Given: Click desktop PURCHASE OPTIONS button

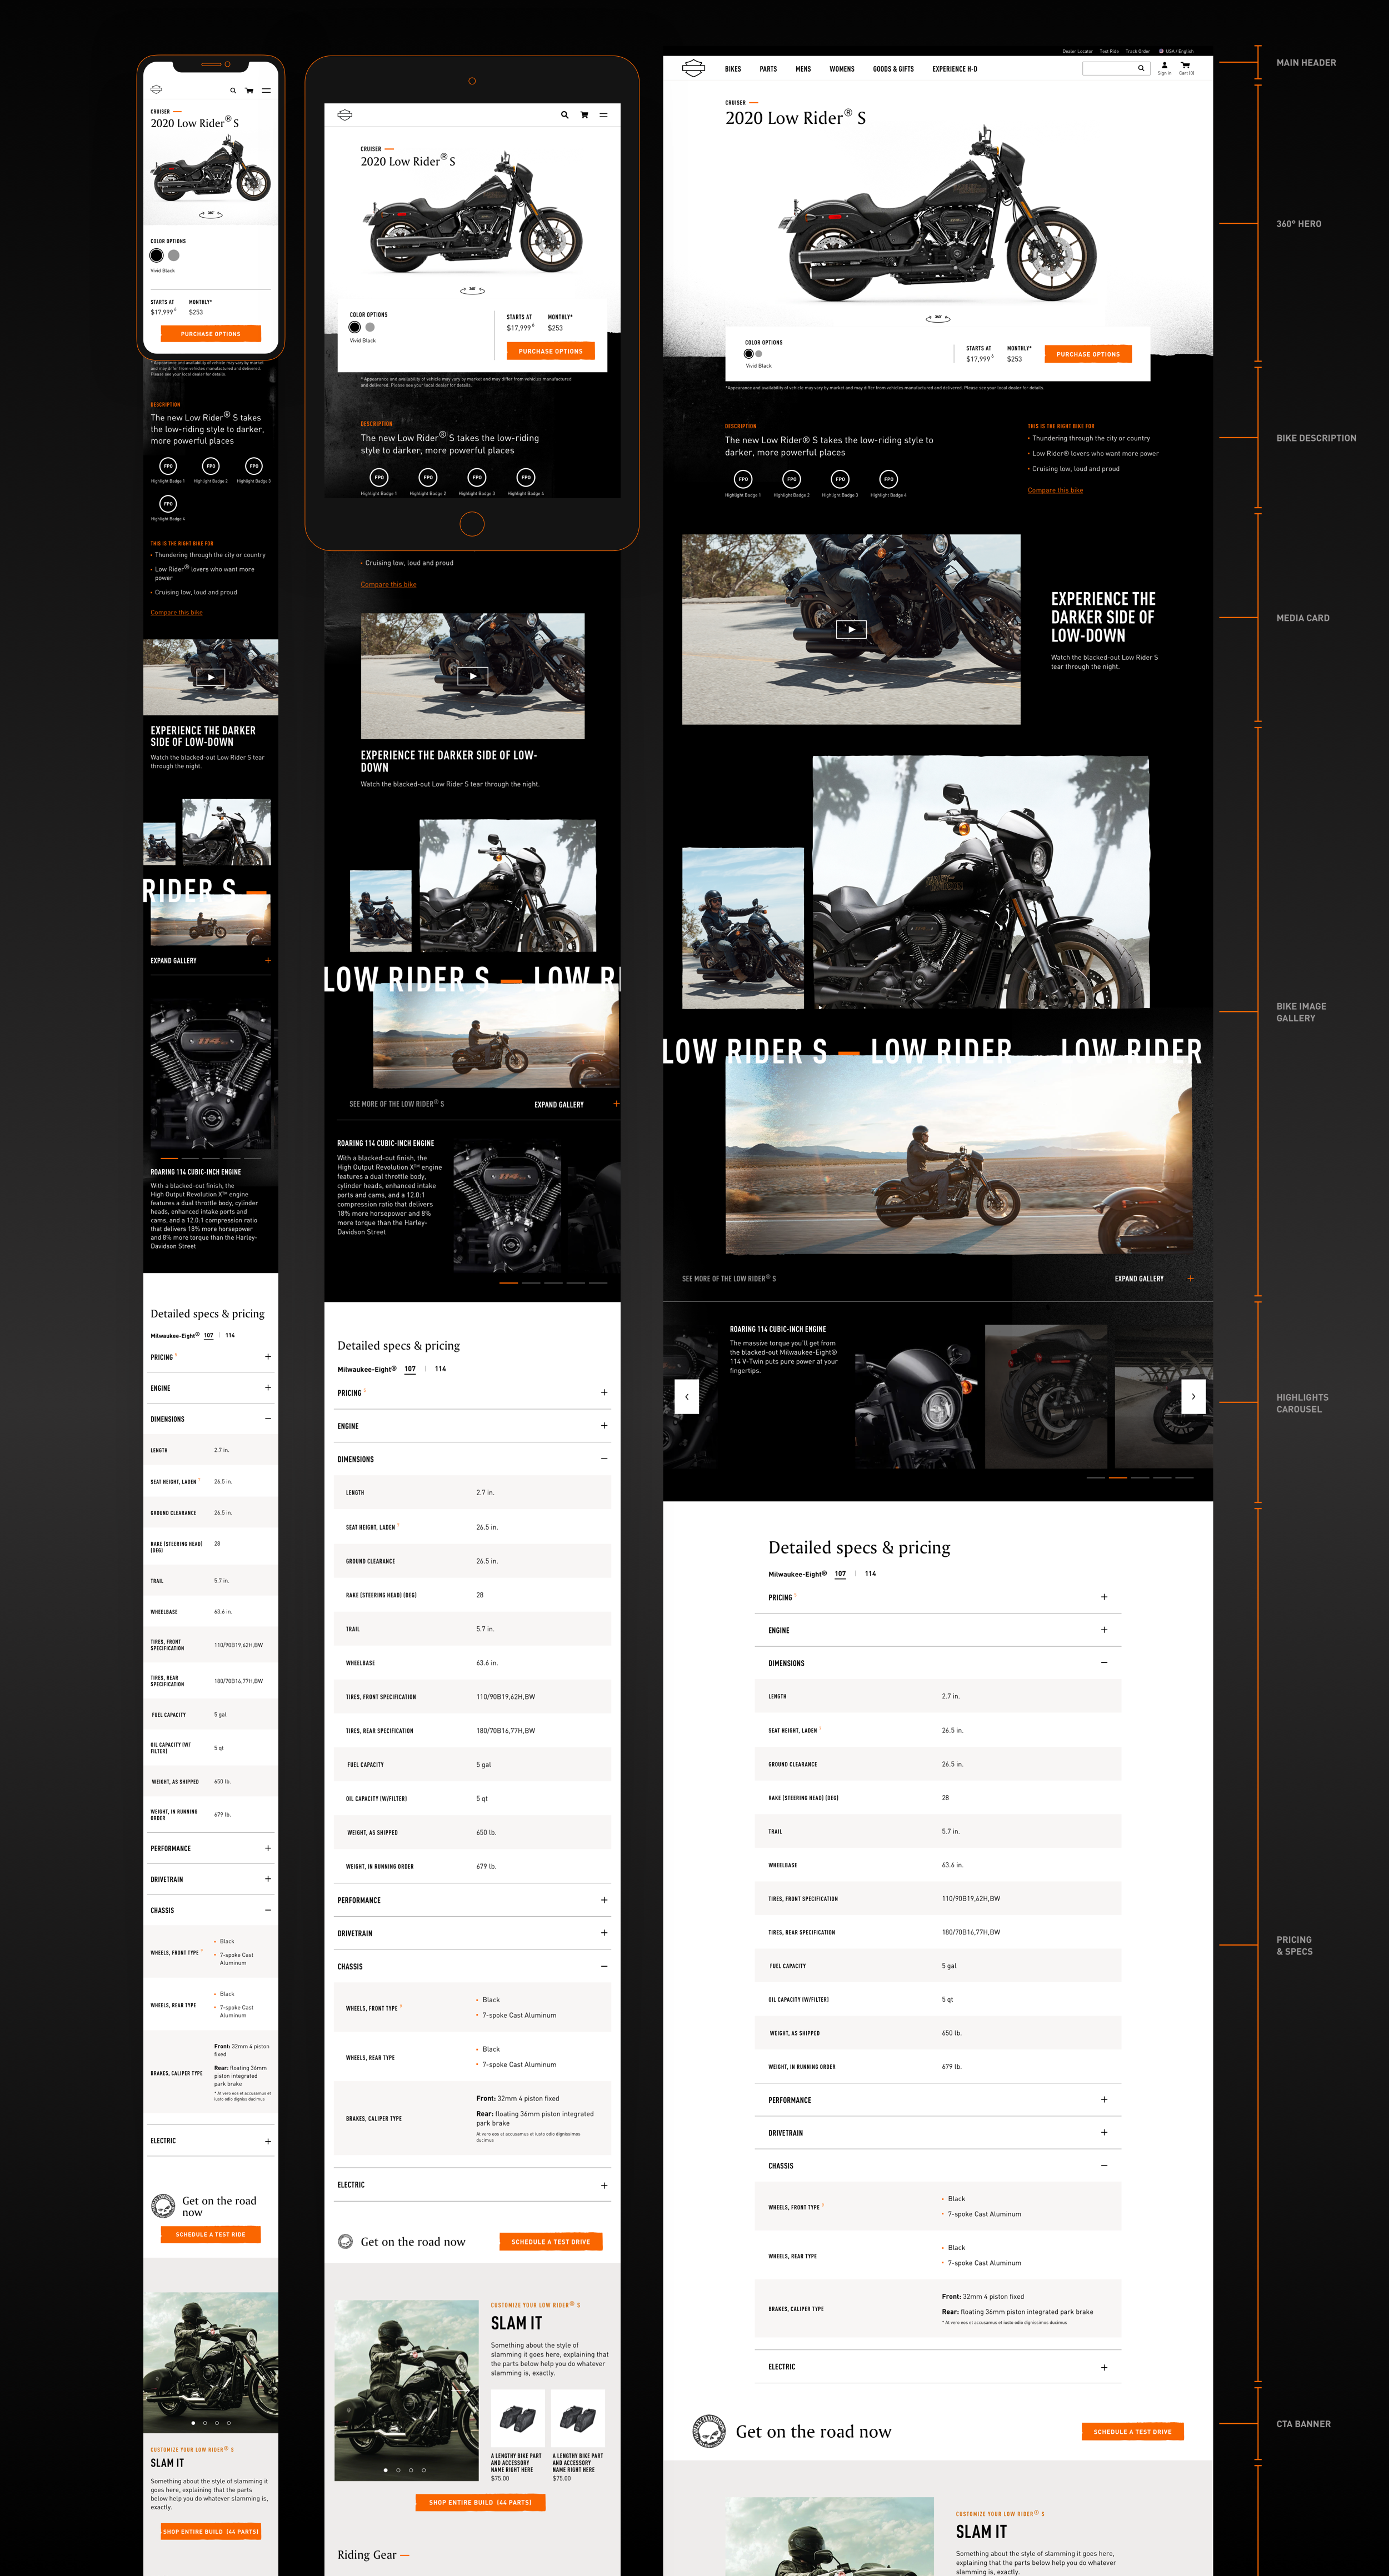Looking at the screenshot, I should point(1088,354).
